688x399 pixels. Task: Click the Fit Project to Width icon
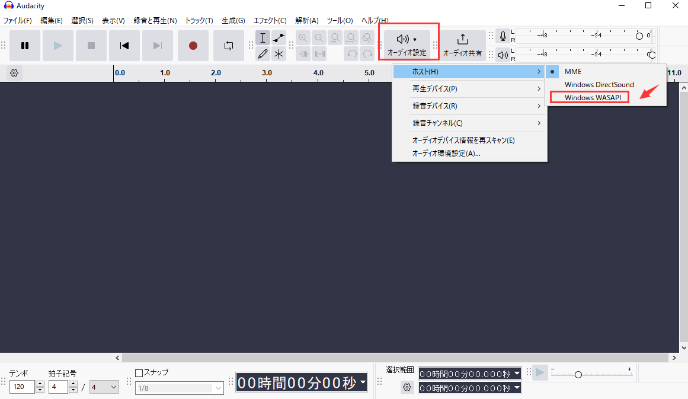click(350, 37)
